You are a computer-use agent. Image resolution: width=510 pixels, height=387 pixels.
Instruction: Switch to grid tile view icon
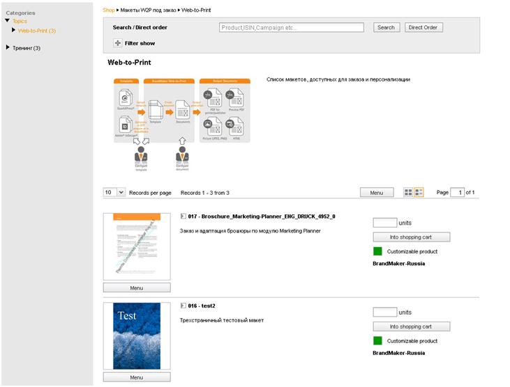[408, 192]
